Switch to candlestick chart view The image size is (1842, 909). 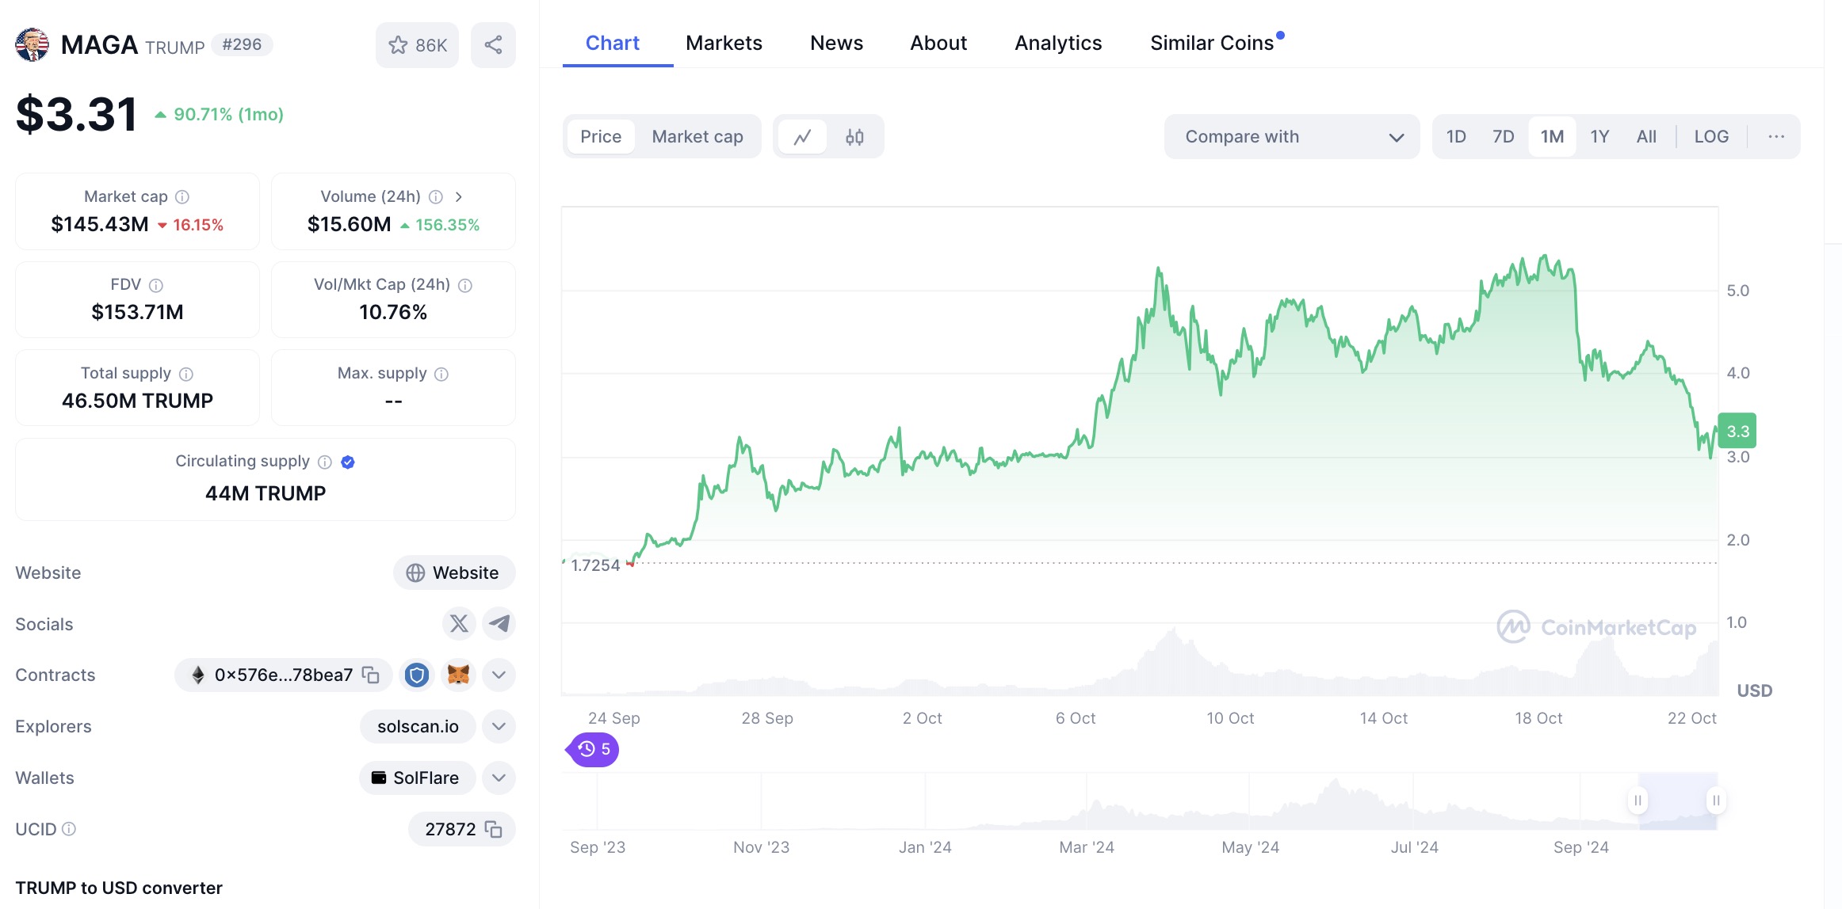[854, 137]
